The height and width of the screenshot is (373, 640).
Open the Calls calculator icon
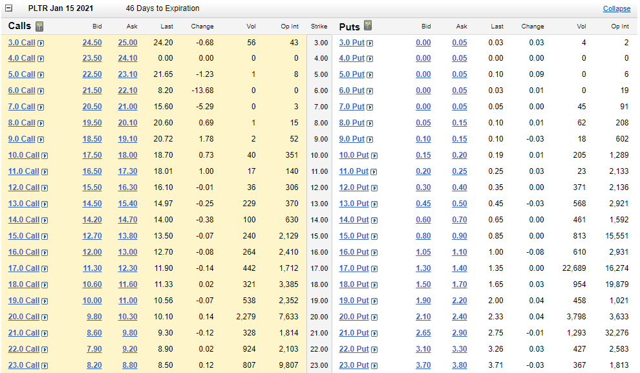coord(39,26)
